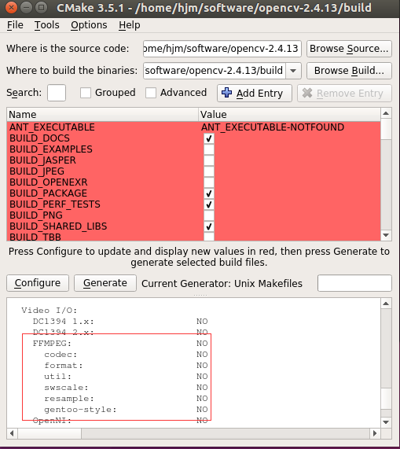Viewport: 400px width, 449px height.
Task: Click into the Search input field
Action: [x=57, y=93]
